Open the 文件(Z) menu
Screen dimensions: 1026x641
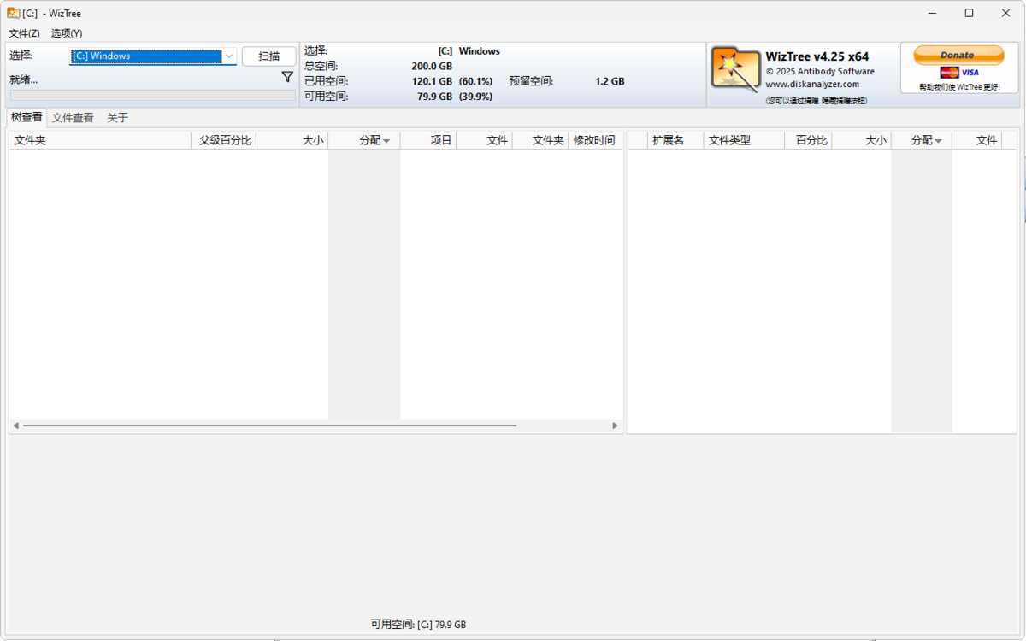(x=24, y=33)
